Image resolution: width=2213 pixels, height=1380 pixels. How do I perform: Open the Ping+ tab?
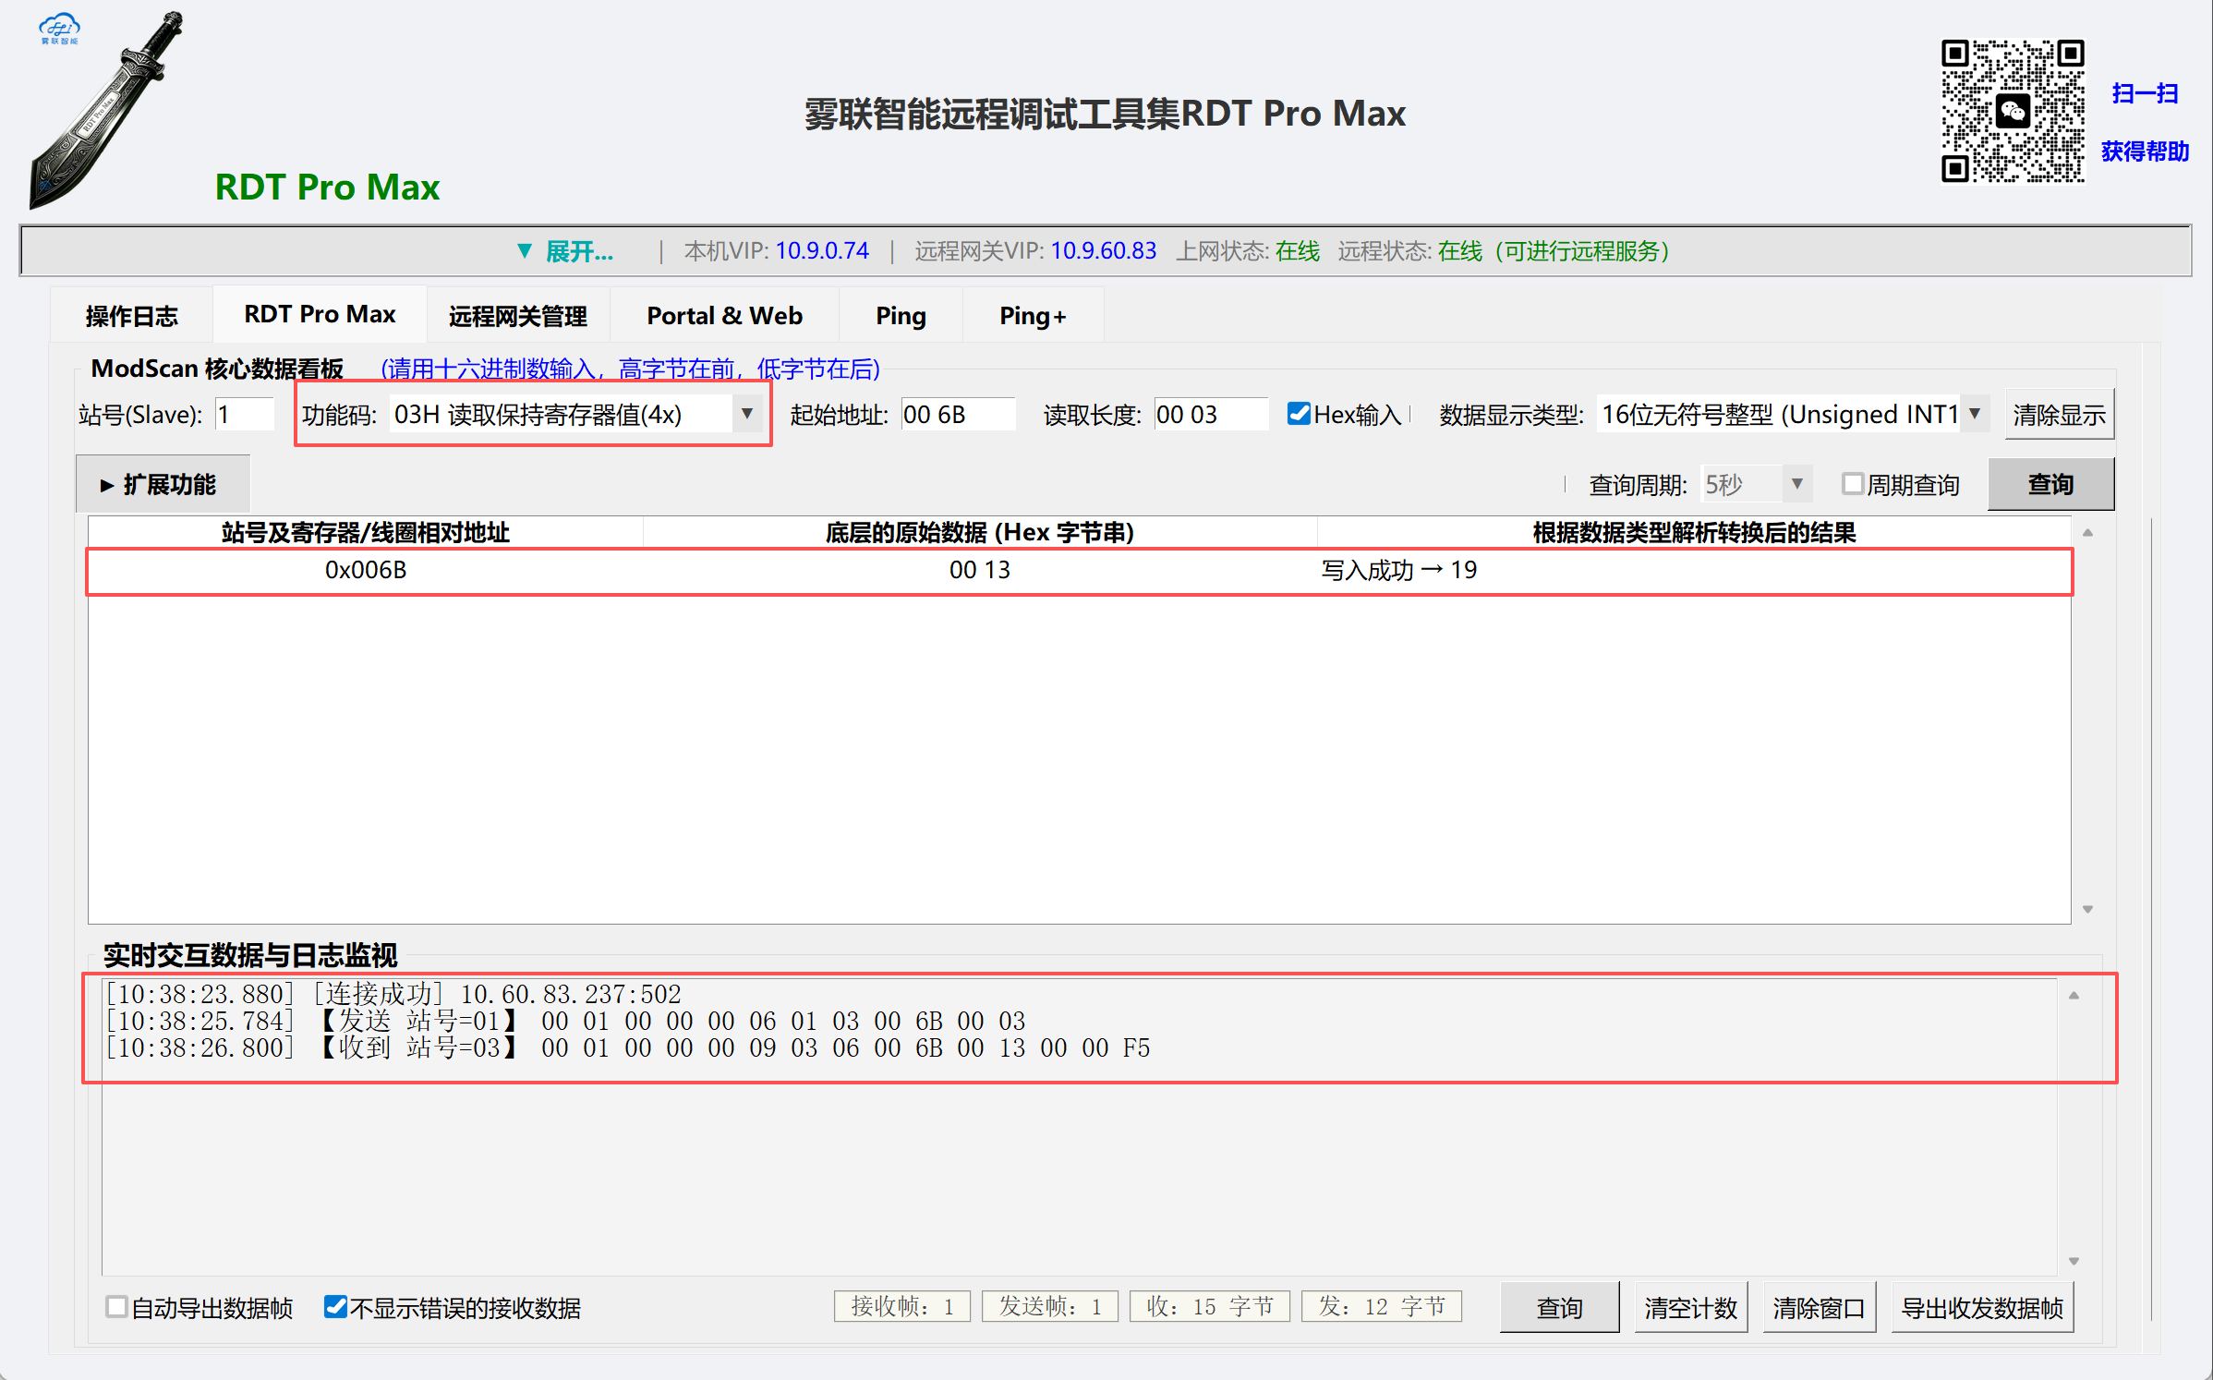pyautogui.click(x=1033, y=316)
